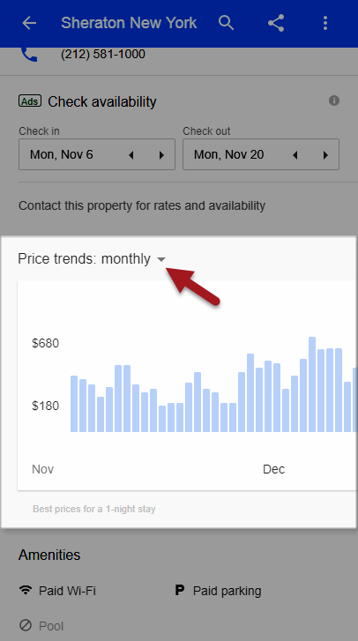Open the Check out date field
Screen dimensions: 358x641
pos(261,154)
